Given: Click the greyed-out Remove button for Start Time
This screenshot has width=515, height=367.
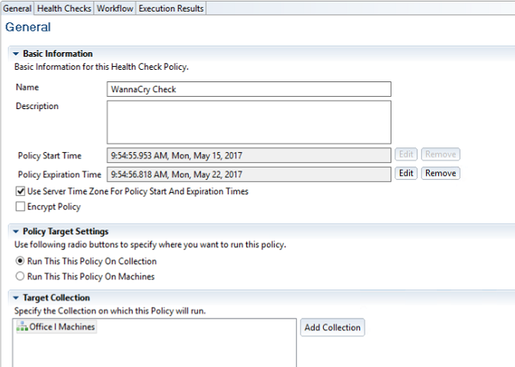Looking at the screenshot, I should pyautogui.click(x=441, y=154).
